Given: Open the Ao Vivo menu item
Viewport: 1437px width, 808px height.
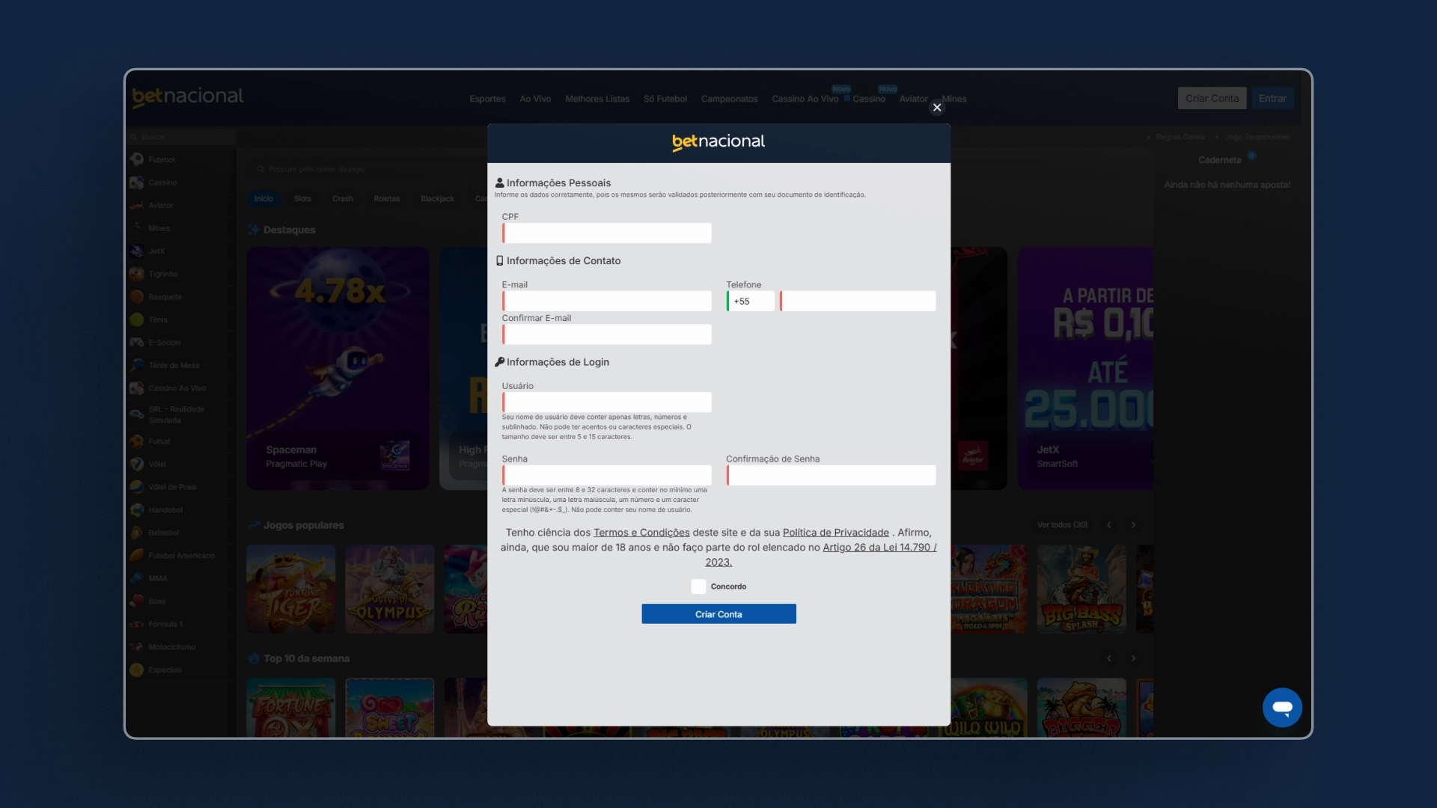Looking at the screenshot, I should pyautogui.click(x=535, y=99).
